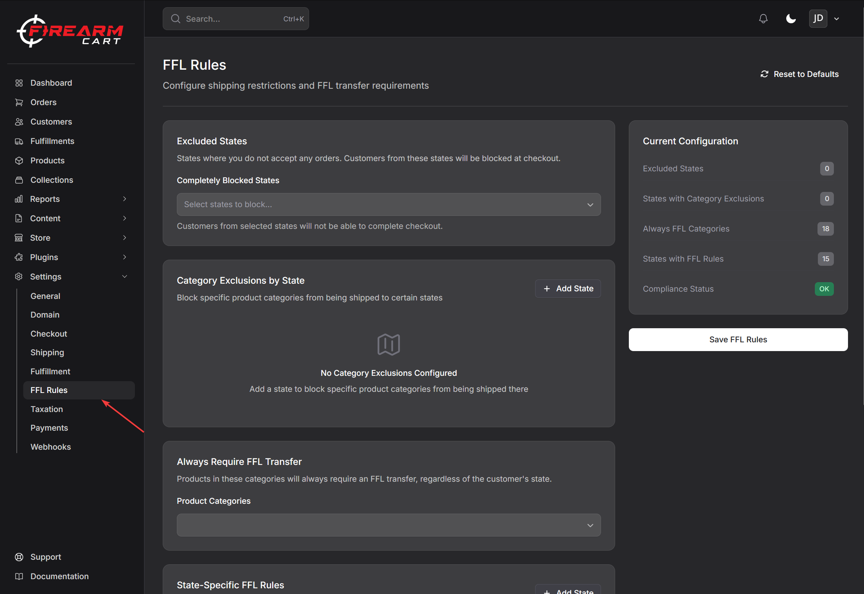Image resolution: width=864 pixels, height=594 pixels.
Task: Open notifications bell
Action: tap(763, 19)
